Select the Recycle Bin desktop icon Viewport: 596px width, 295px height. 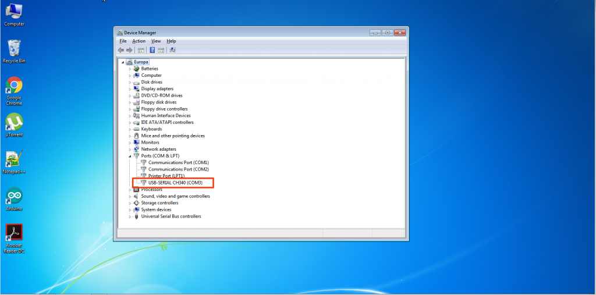coord(14,51)
